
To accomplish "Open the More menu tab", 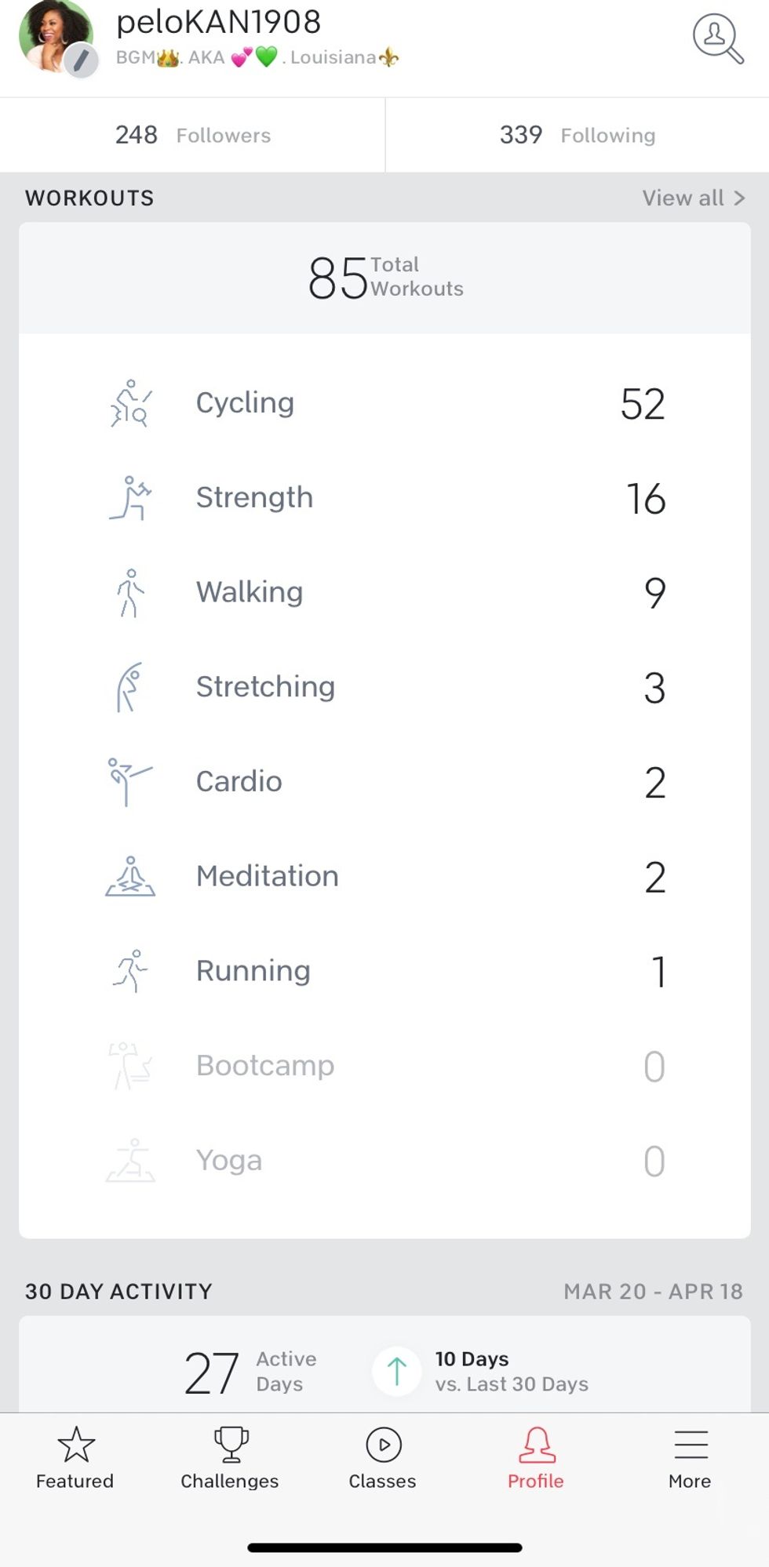I will (691, 1458).
